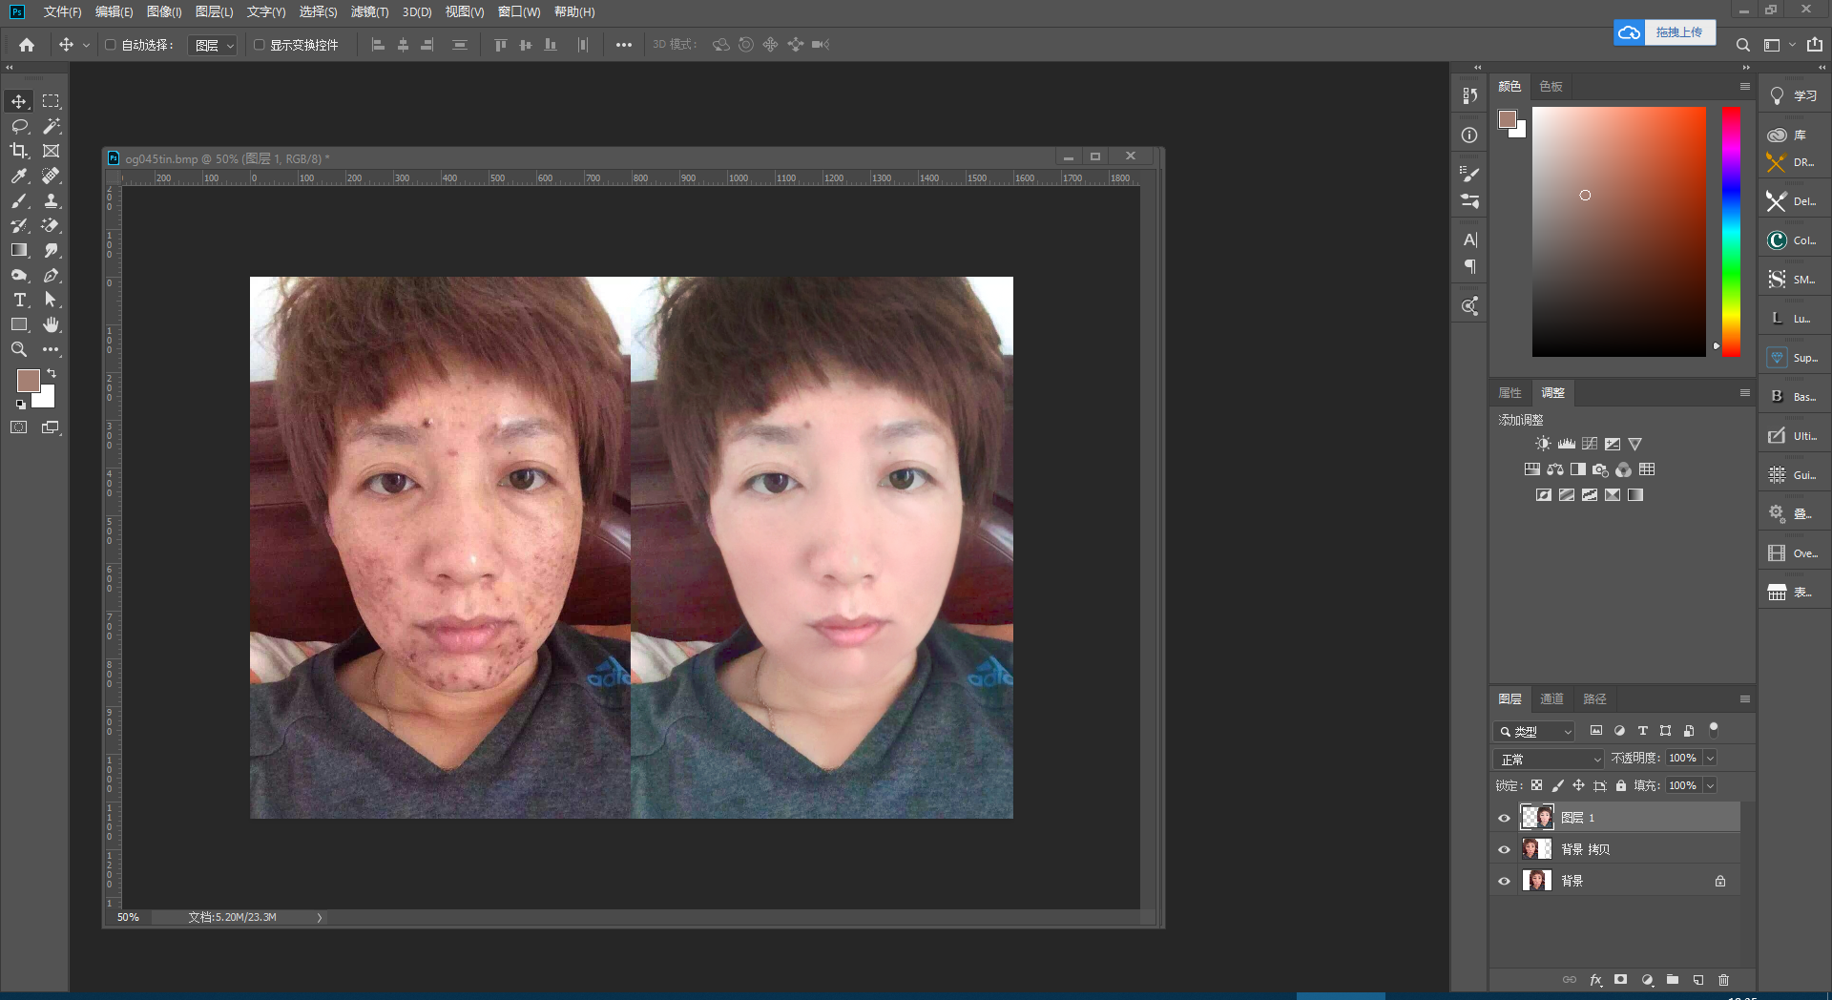Select the Gradient tool

[19, 250]
